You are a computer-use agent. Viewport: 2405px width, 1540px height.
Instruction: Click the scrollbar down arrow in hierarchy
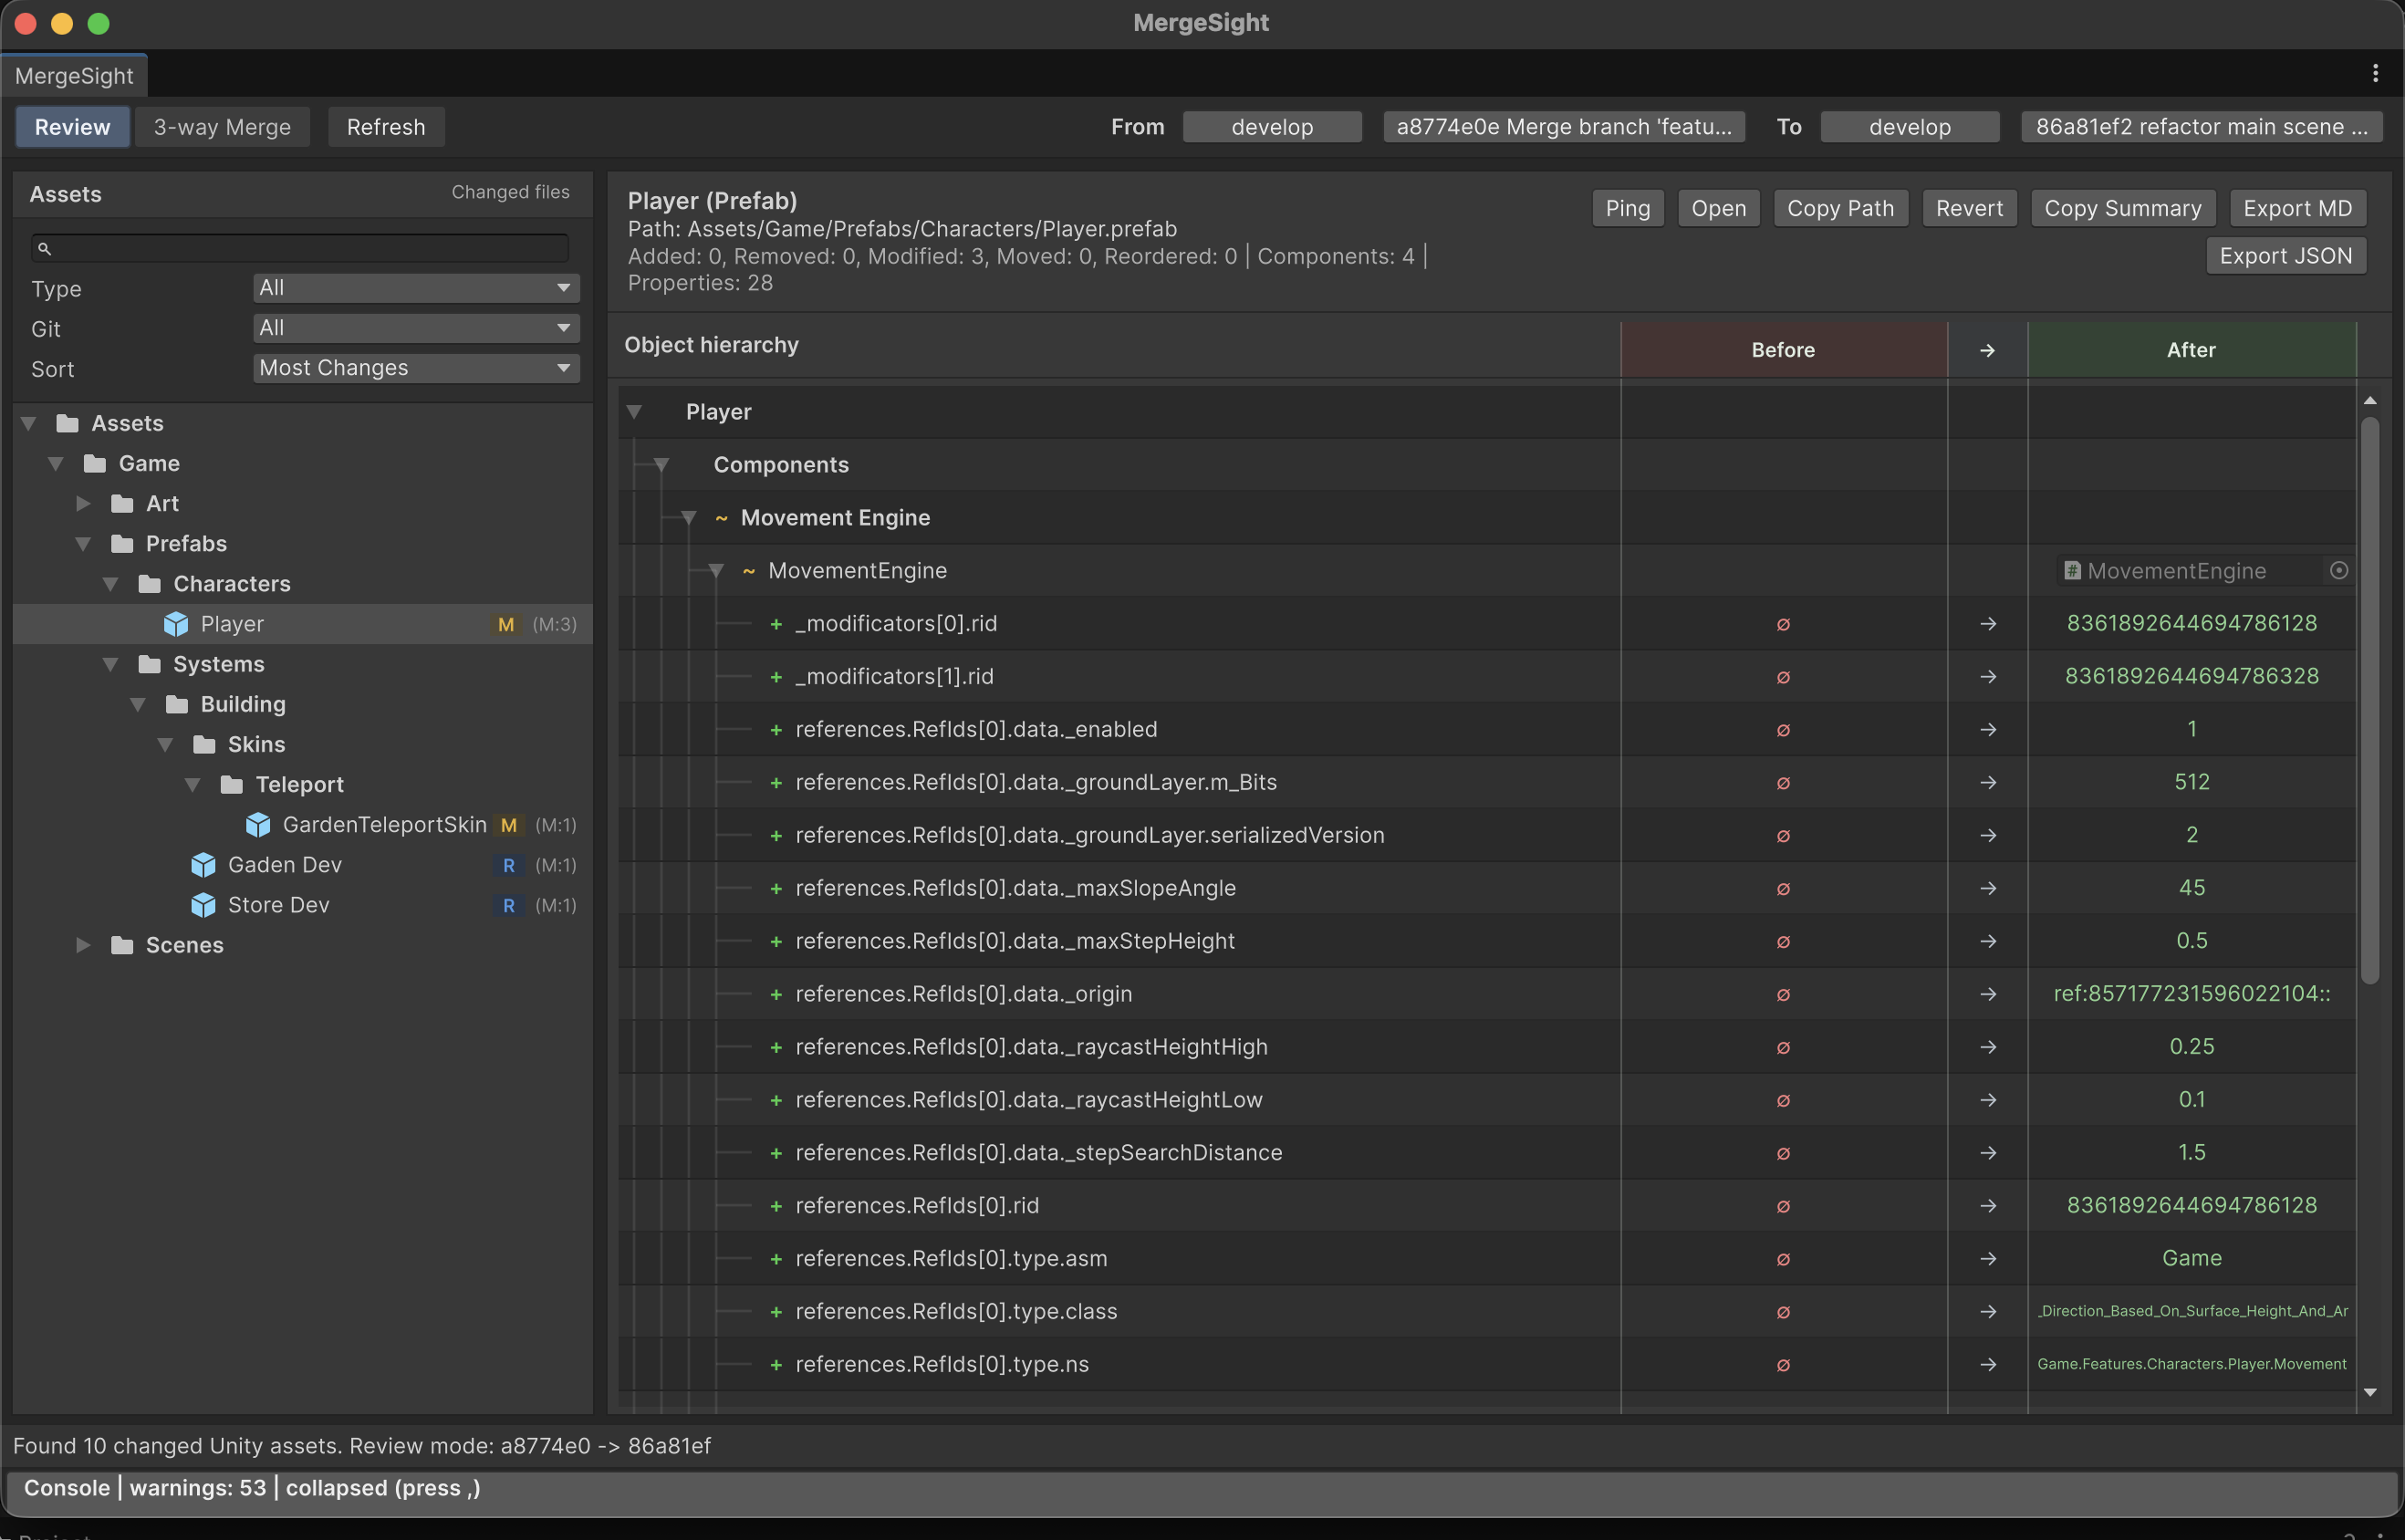click(x=2370, y=1392)
